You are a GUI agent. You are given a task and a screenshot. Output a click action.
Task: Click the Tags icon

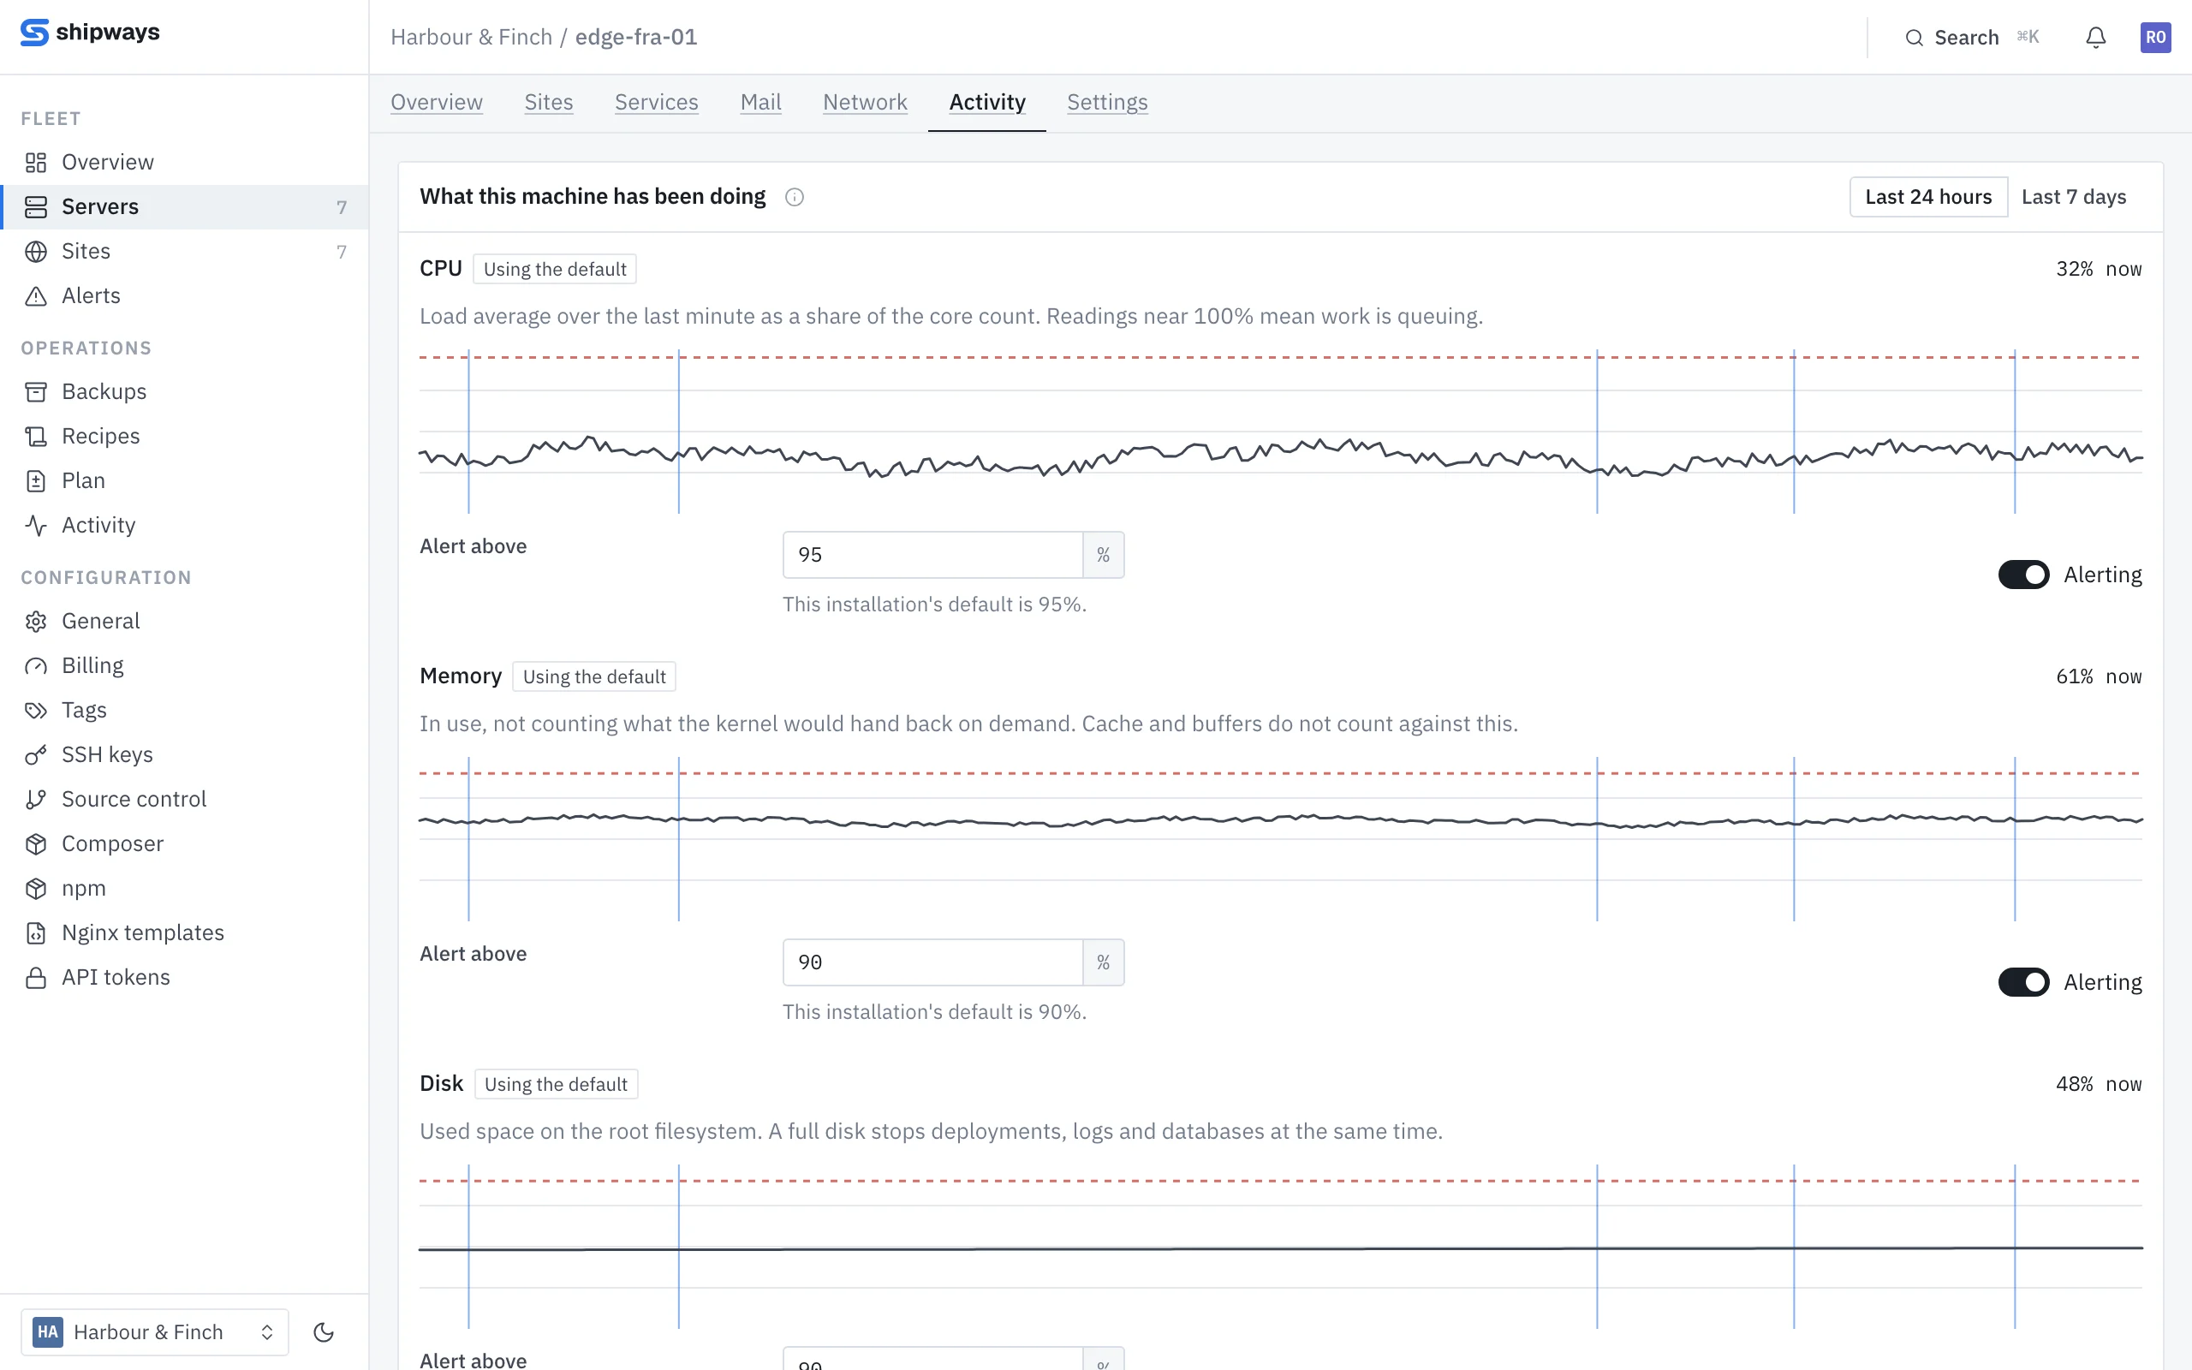tap(36, 710)
